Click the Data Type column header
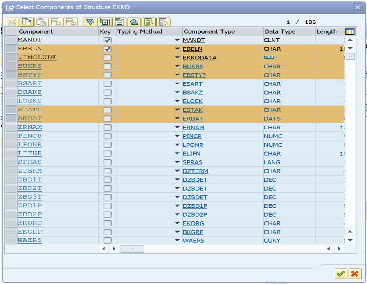 pyautogui.click(x=289, y=32)
